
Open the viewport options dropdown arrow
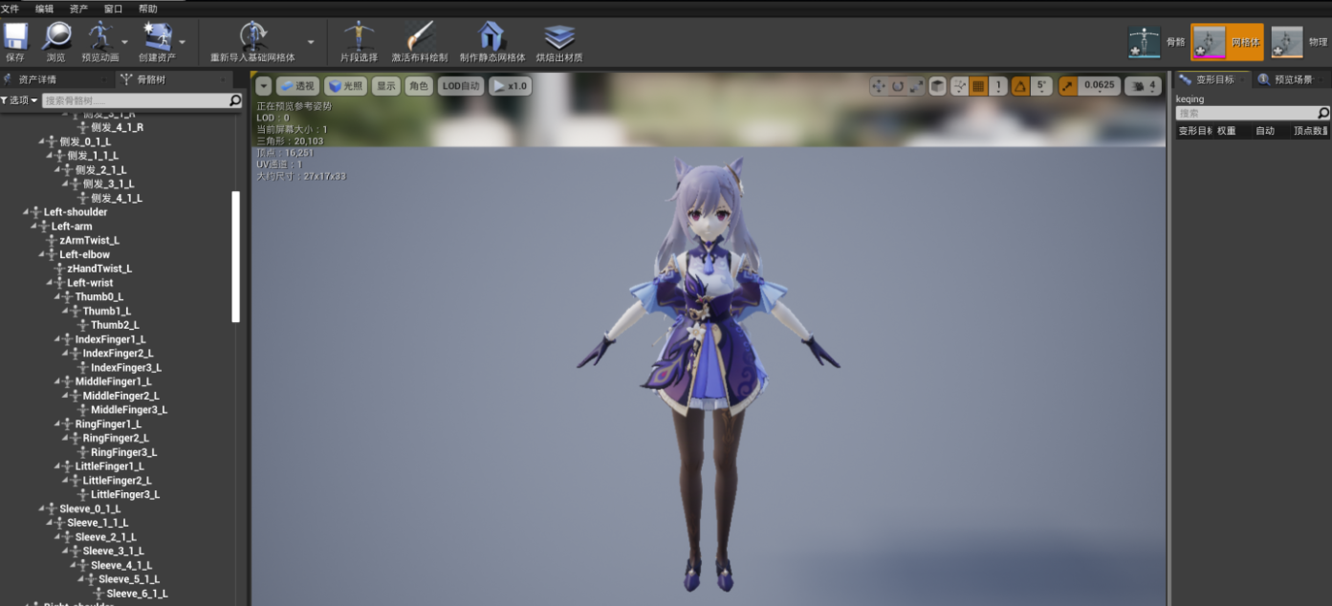[x=263, y=85]
